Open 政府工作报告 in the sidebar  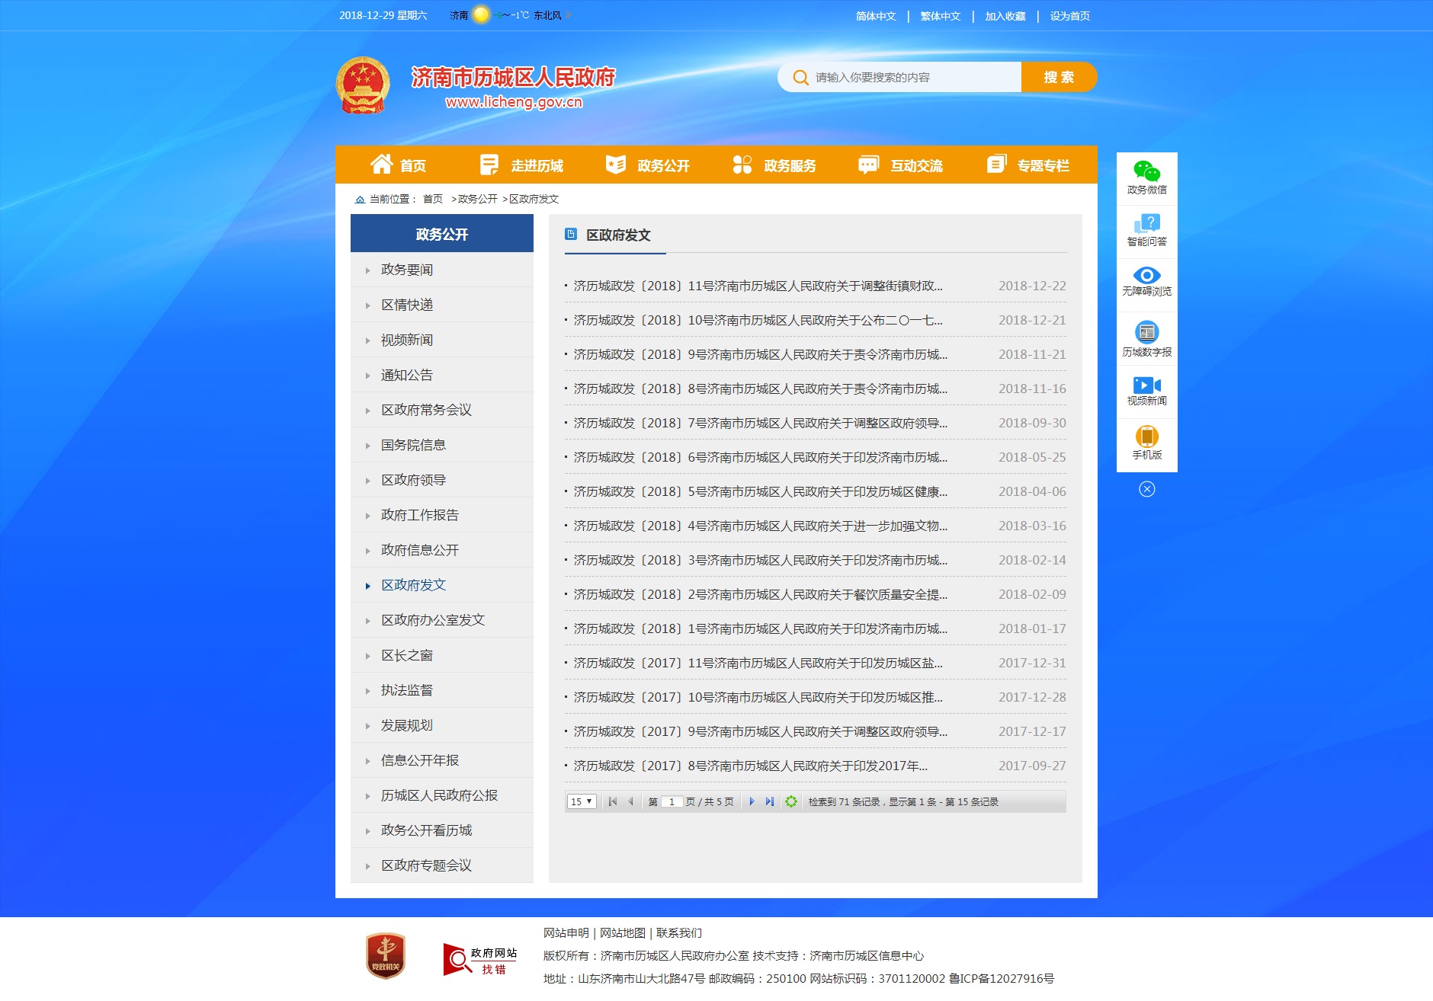point(442,515)
